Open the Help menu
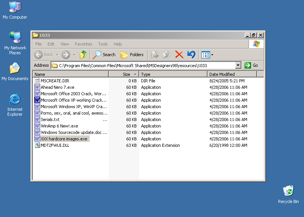Screen dimensions: 304x217 pyautogui.click(x=117, y=44)
